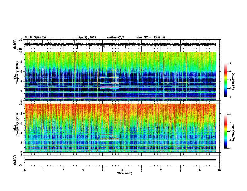Click the "8" kHz tick on ch.2 spectrogram
Viewport: 247px width, 191px height.
22,114
